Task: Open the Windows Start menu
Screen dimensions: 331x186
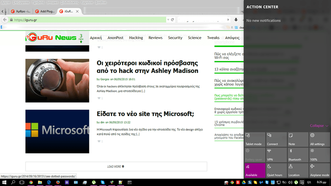Action: 4,182
